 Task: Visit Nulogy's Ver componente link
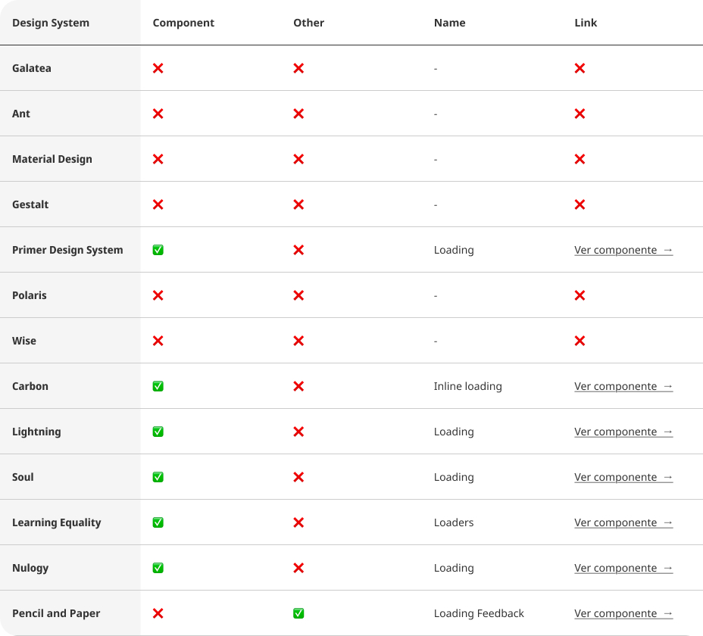tap(623, 568)
